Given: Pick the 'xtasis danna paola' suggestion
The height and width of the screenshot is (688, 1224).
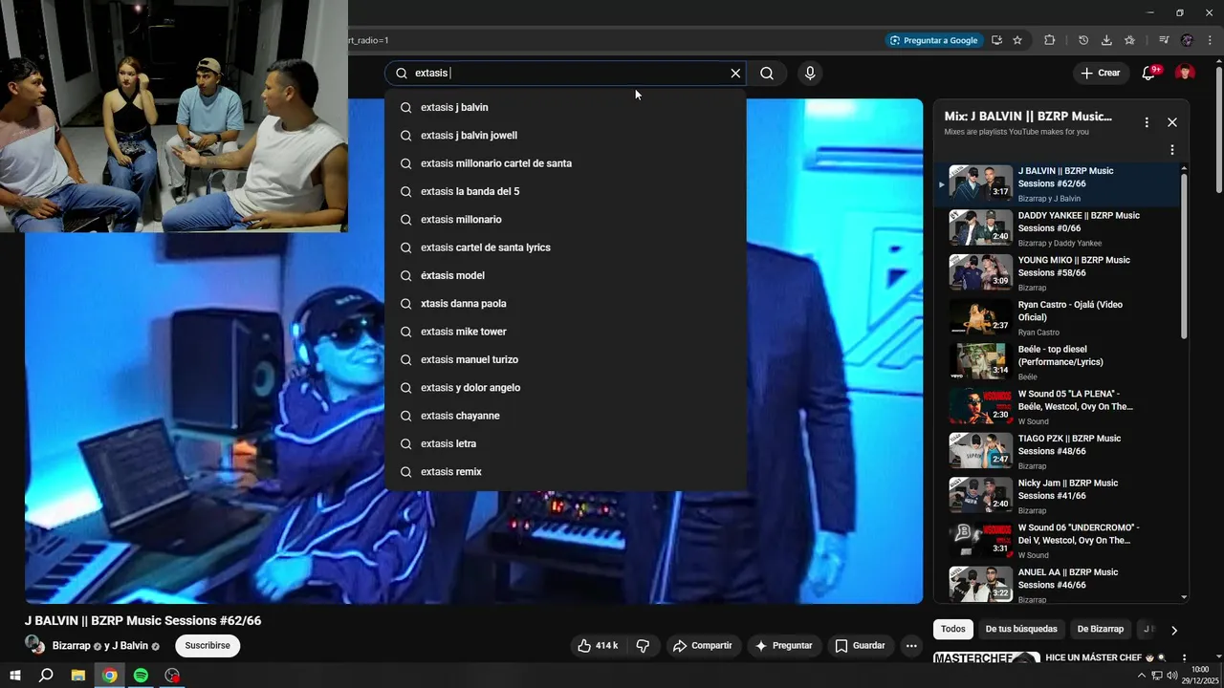Looking at the screenshot, I should point(565,304).
